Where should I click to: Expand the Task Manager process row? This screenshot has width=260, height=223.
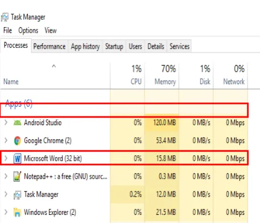pyautogui.click(x=6, y=194)
